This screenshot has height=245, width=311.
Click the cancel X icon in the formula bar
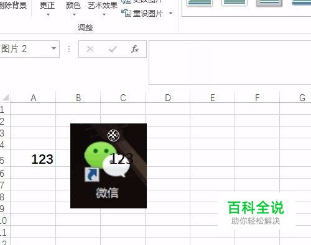90,49
